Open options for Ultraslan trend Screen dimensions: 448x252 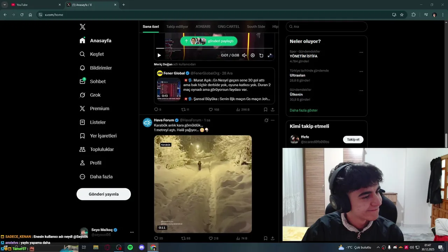pos(361,72)
